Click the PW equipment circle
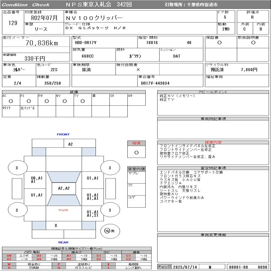Image resolution: width=271 pixels, height=271 pixels. (47, 101)
